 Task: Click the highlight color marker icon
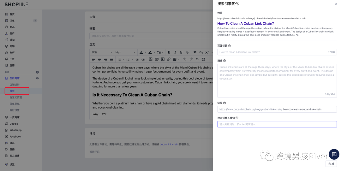[150, 52]
